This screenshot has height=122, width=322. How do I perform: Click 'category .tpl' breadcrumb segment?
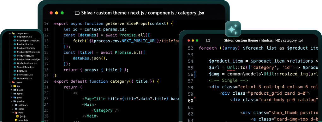(x=293, y=41)
